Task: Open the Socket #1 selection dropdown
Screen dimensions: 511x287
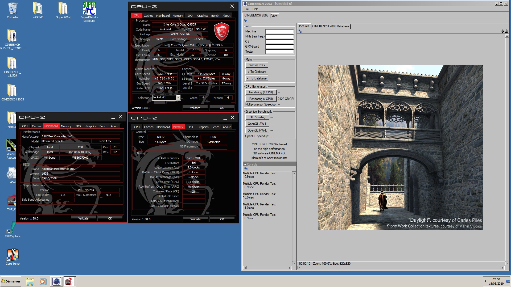Action: [x=178, y=98]
